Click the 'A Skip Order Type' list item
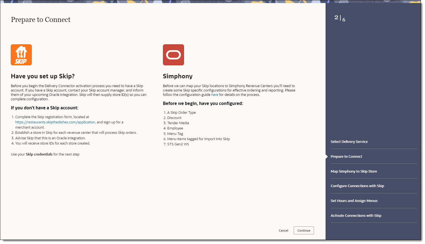Image resolution: width=425 pixels, height=244 pixels. point(182,112)
